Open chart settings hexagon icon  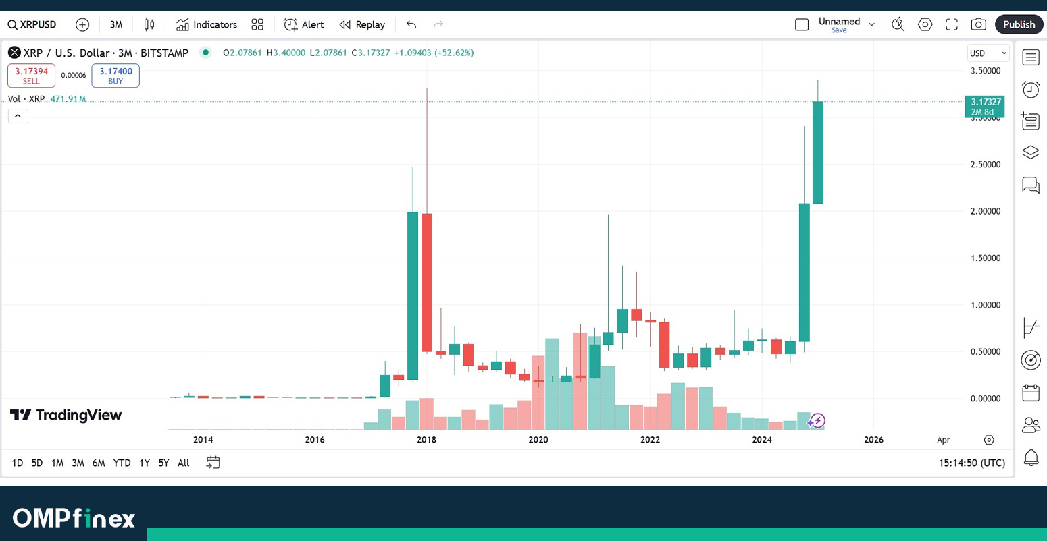click(x=925, y=25)
